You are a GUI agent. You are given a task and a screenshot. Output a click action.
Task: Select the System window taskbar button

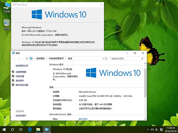(47, 129)
